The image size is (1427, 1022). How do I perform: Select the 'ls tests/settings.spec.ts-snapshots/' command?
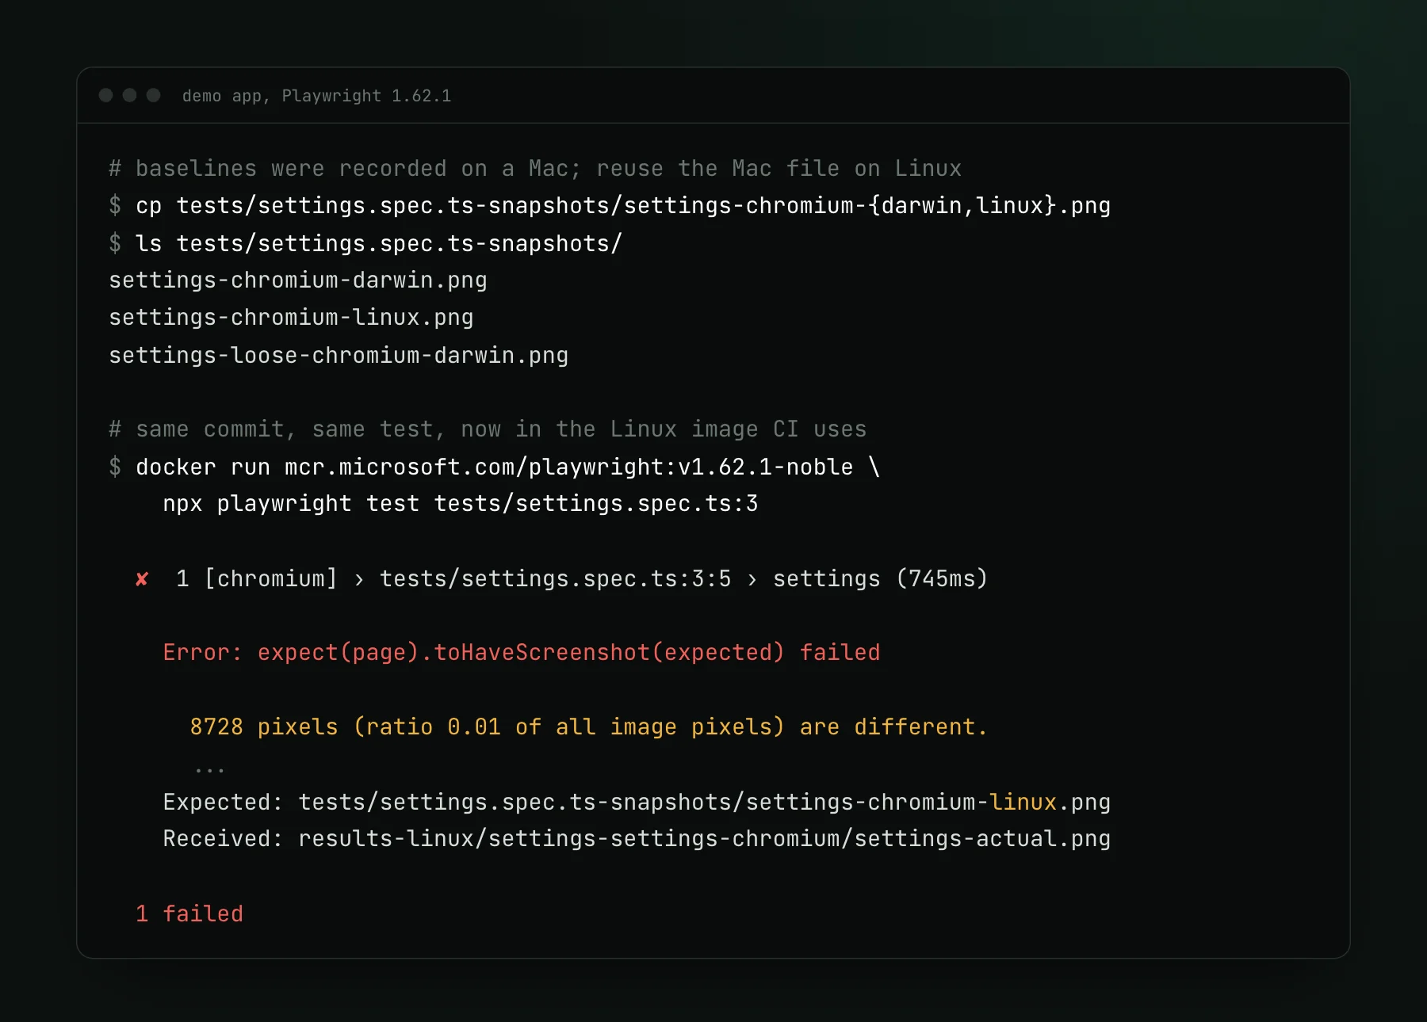[x=365, y=243]
